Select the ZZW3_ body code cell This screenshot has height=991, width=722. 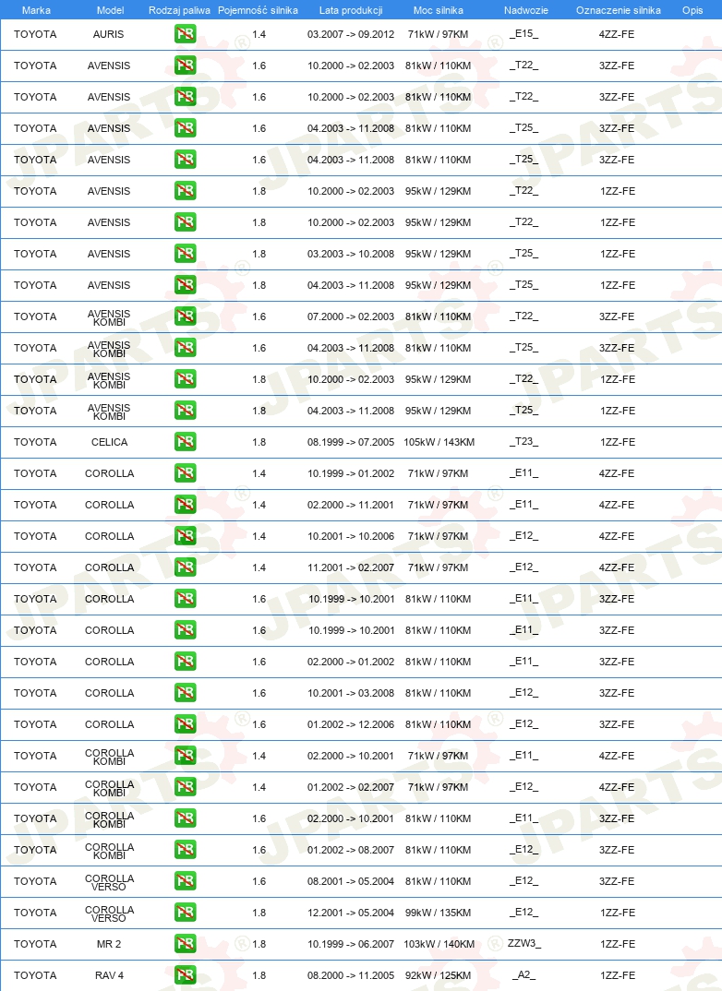[524, 943]
